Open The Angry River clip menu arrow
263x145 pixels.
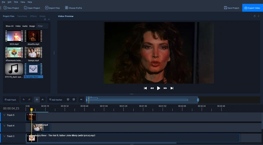coord(28,136)
